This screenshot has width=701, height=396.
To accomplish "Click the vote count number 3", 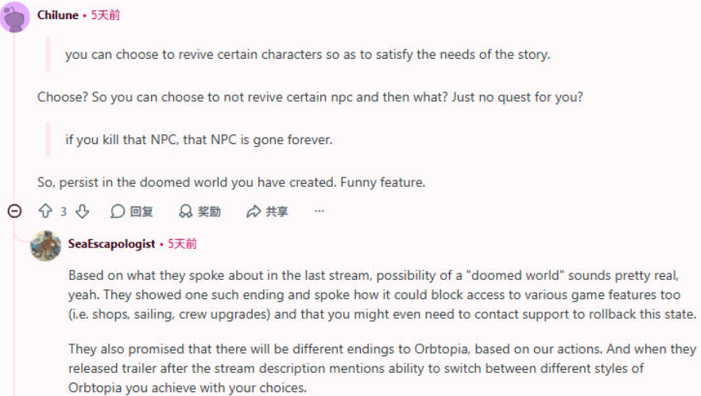I will point(64,212).
